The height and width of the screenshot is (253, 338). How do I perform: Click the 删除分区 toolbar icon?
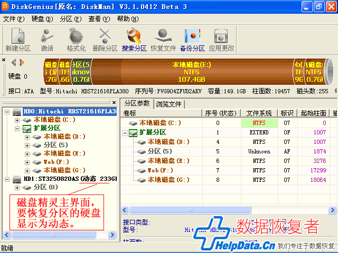click(x=105, y=40)
